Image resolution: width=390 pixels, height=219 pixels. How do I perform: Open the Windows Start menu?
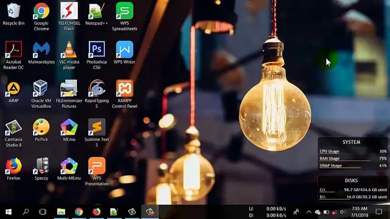(9, 212)
